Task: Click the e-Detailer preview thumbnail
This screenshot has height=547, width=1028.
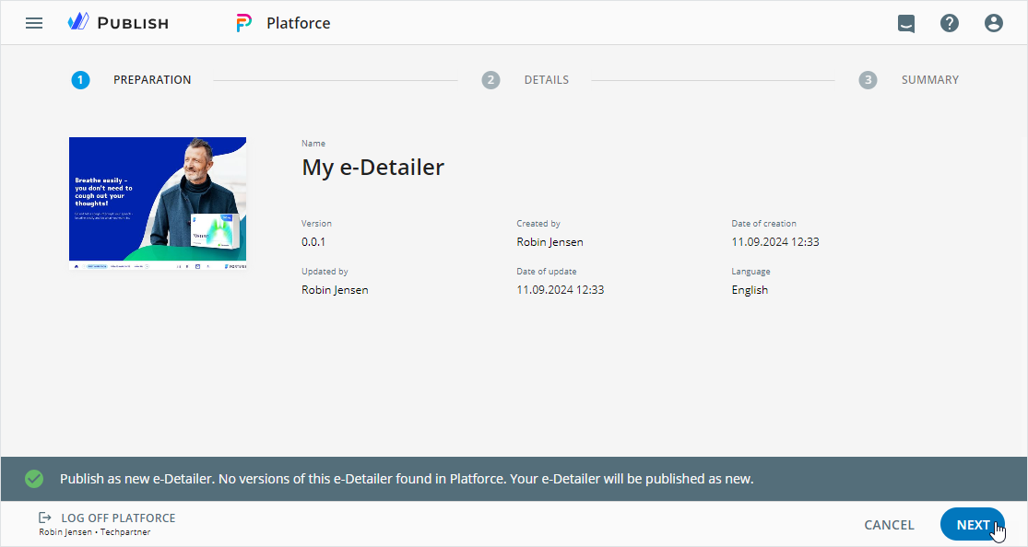Action: [x=158, y=204]
